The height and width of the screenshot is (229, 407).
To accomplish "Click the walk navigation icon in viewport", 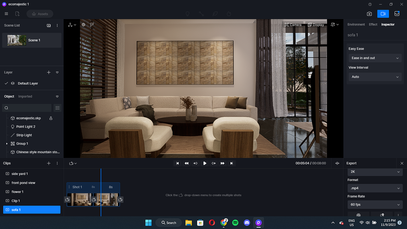I will pyautogui.click(x=70, y=24).
